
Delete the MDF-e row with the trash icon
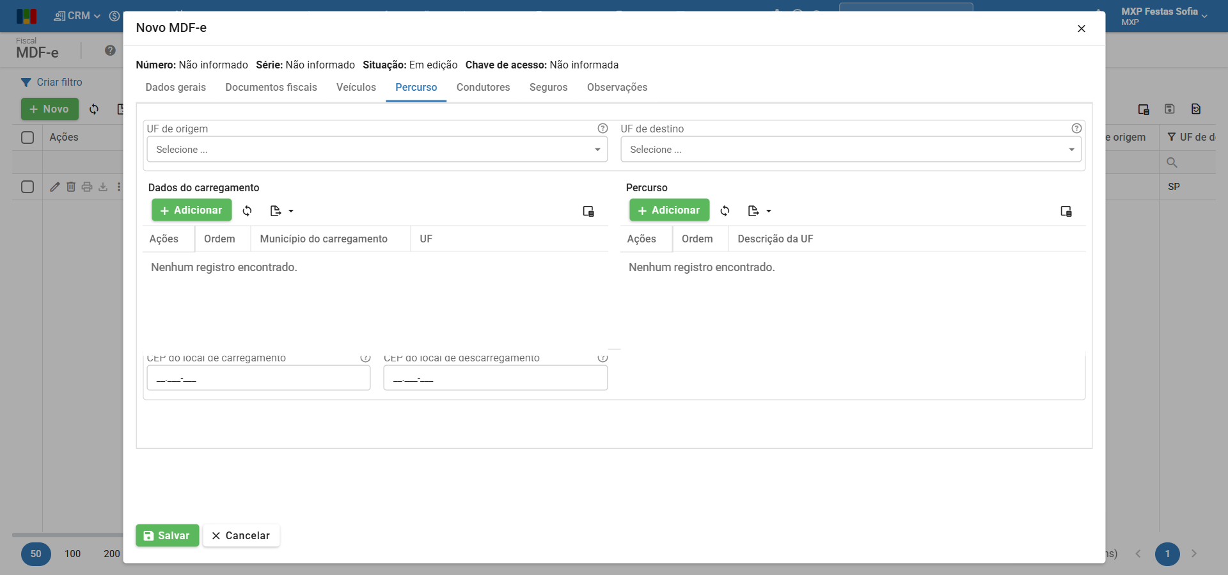click(x=71, y=187)
